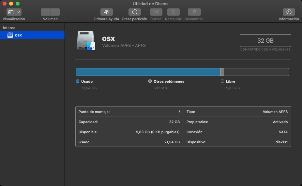Click the 'Crear partición' toolbar label
302x186 pixels.
(134, 19)
